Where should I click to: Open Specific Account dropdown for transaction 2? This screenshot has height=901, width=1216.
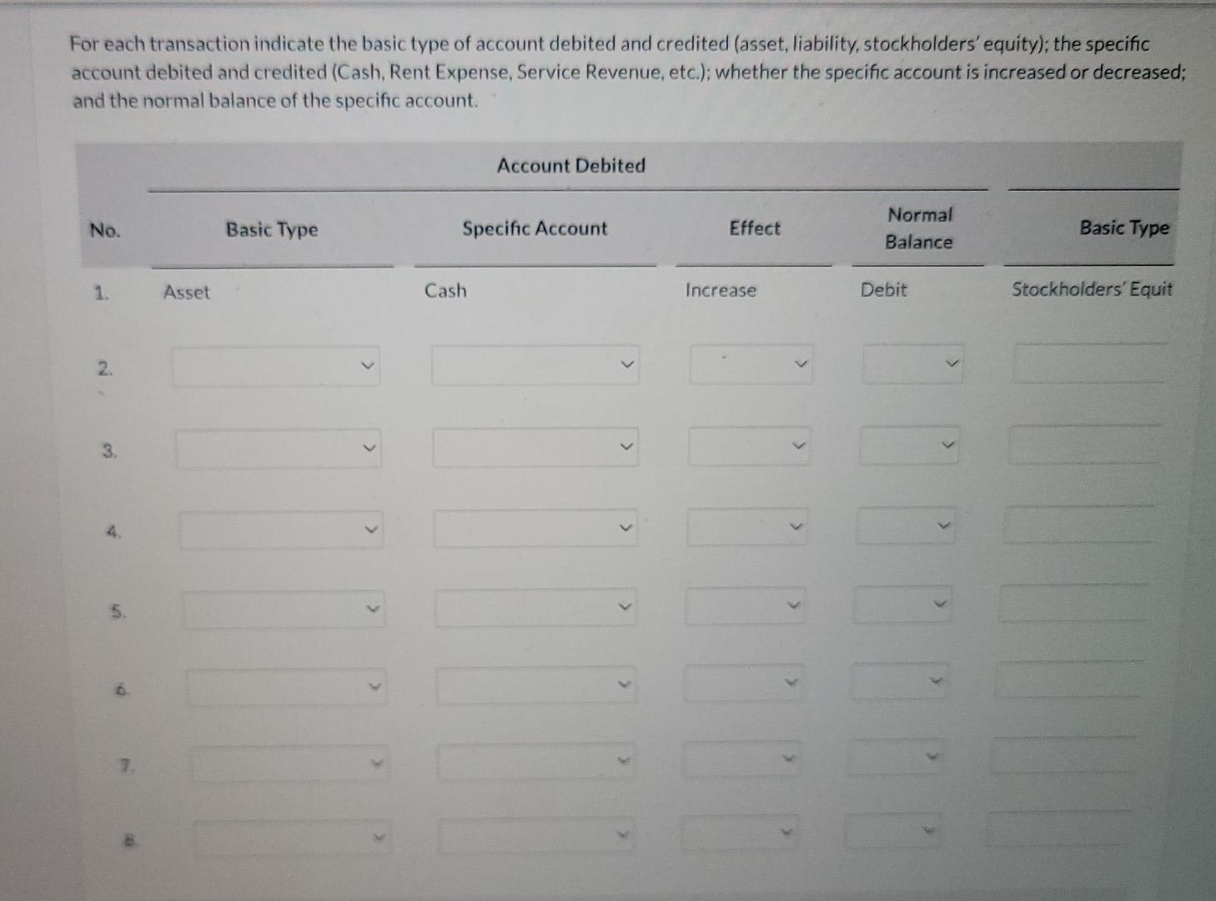pyautogui.click(x=535, y=365)
